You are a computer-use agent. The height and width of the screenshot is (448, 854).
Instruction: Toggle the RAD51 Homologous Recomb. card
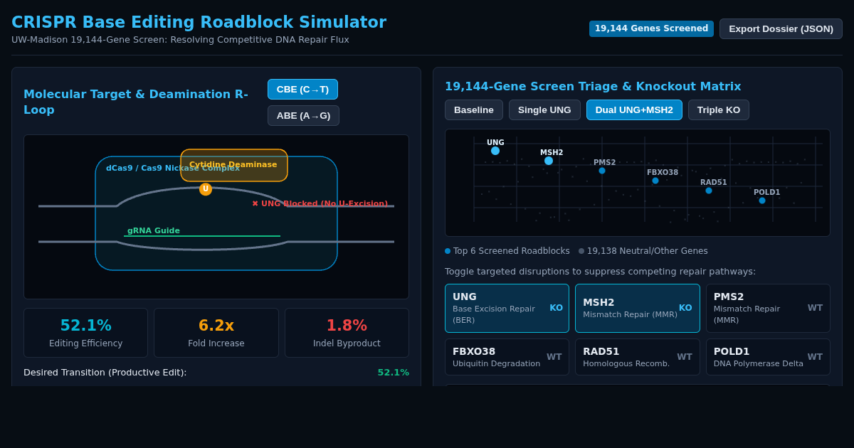[638, 357]
